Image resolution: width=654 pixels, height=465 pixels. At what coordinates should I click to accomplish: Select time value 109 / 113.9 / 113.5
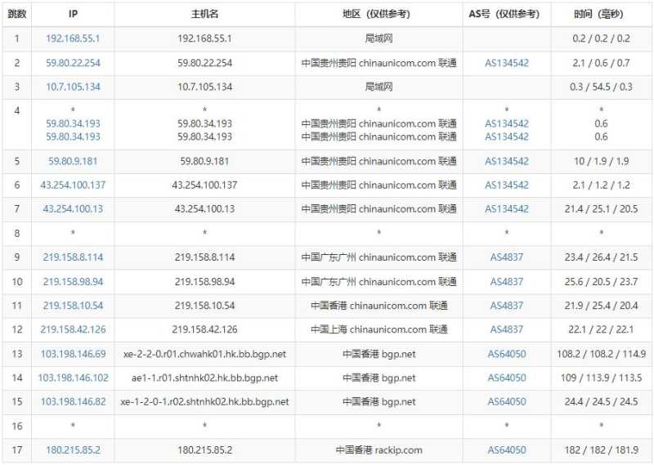[x=601, y=378]
